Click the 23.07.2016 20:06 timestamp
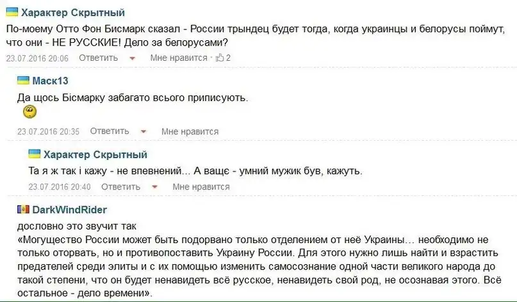This screenshot has width=517, height=302. [x=37, y=58]
